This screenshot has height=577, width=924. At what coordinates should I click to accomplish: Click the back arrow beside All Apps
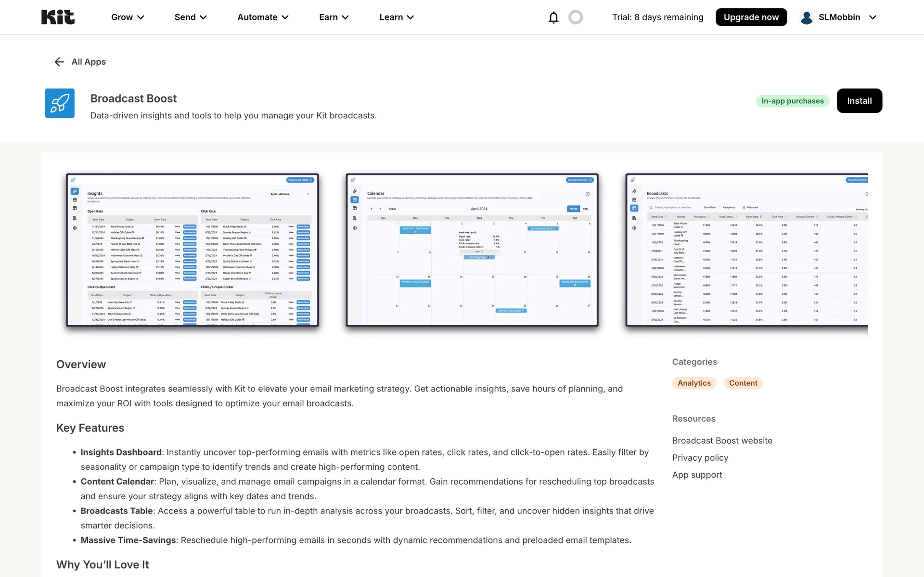point(59,62)
